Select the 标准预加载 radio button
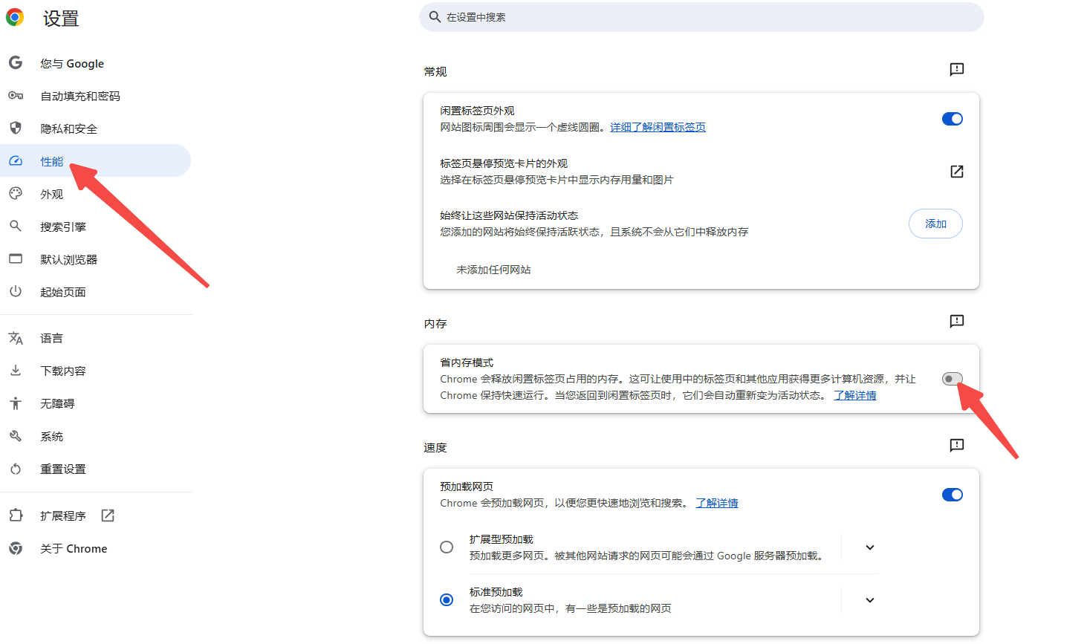This screenshot has height=644, width=1087. click(447, 599)
